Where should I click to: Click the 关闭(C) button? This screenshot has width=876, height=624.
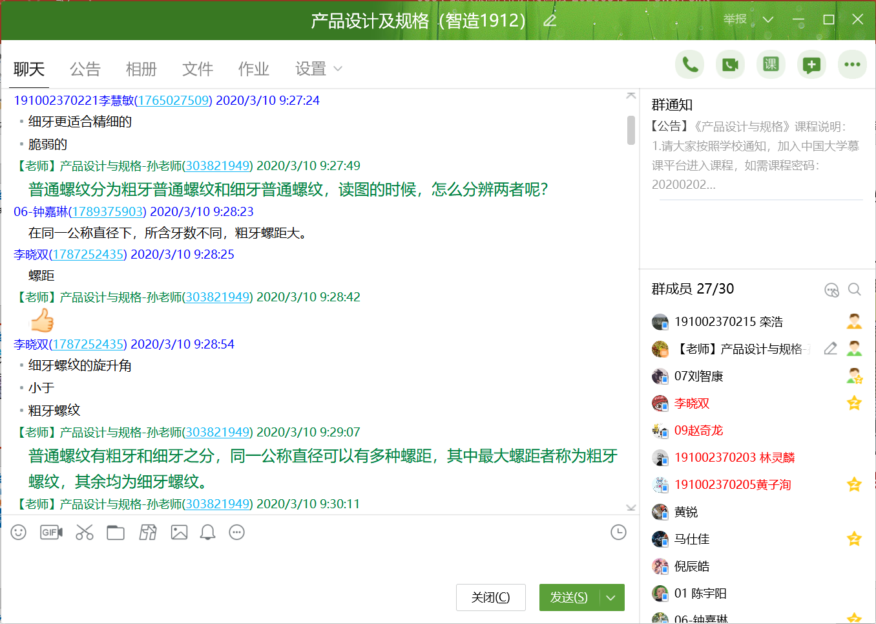[490, 597]
